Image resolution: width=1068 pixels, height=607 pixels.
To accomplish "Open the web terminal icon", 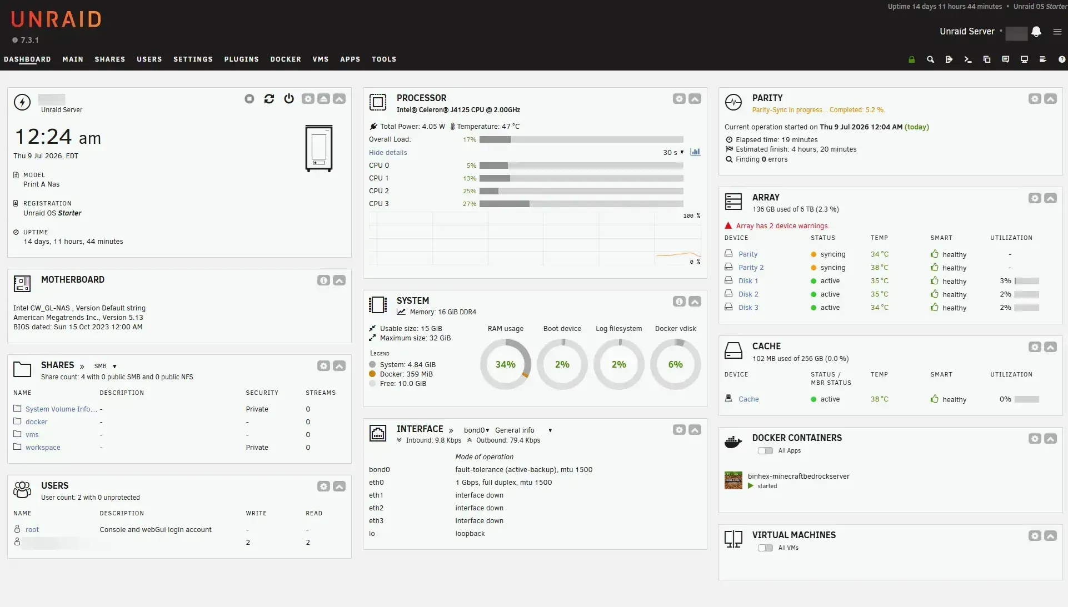I will [x=968, y=59].
